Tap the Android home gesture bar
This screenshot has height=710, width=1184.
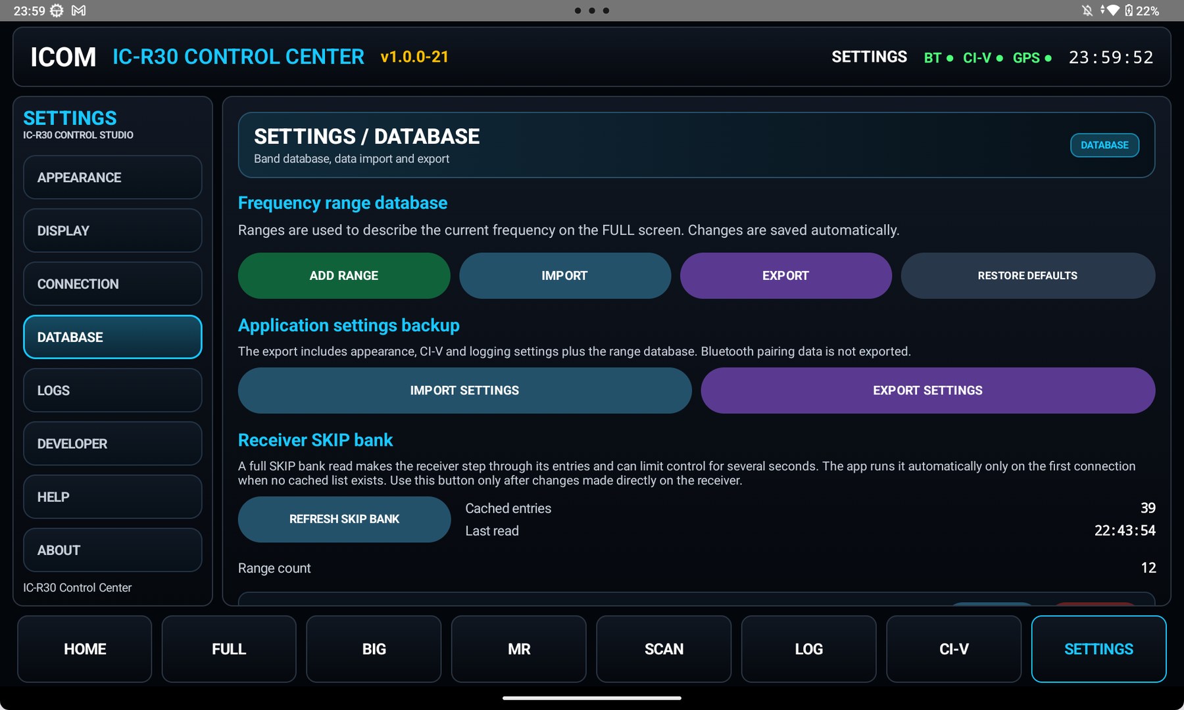(x=592, y=698)
